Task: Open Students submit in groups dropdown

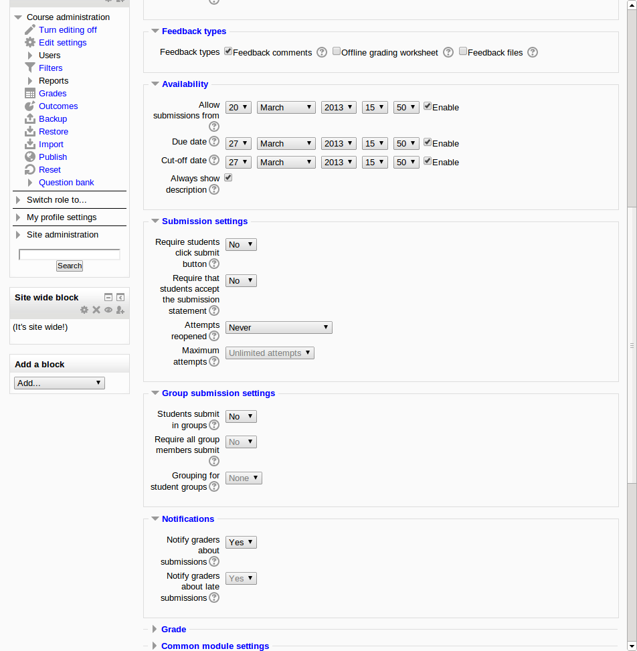Action: pyautogui.click(x=241, y=416)
